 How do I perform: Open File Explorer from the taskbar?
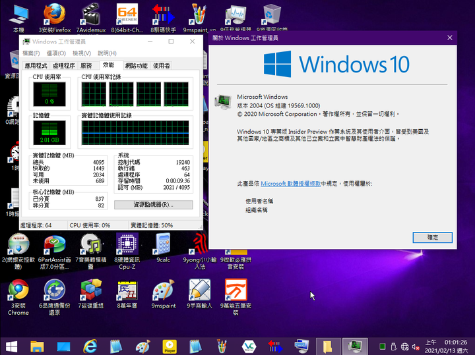click(x=37, y=347)
